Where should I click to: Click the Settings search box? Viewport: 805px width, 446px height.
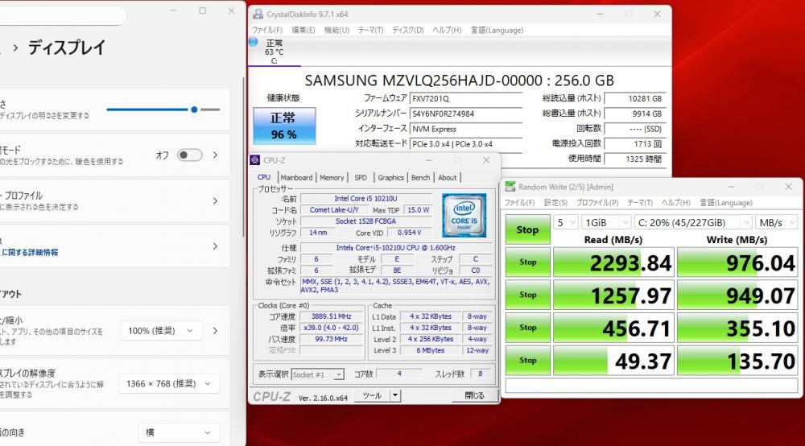[x=62, y=14]
